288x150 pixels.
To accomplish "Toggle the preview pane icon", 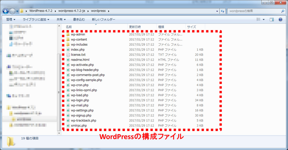I will tap(272, 19).
